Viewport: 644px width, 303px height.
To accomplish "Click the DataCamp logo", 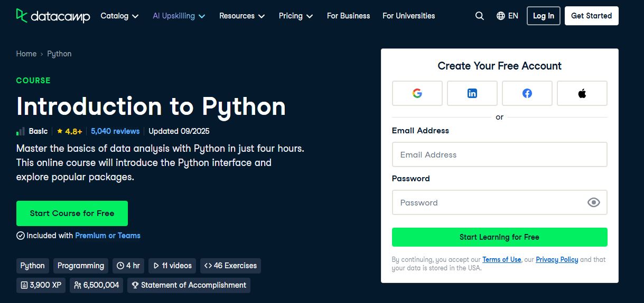I will tap(53, 16).
